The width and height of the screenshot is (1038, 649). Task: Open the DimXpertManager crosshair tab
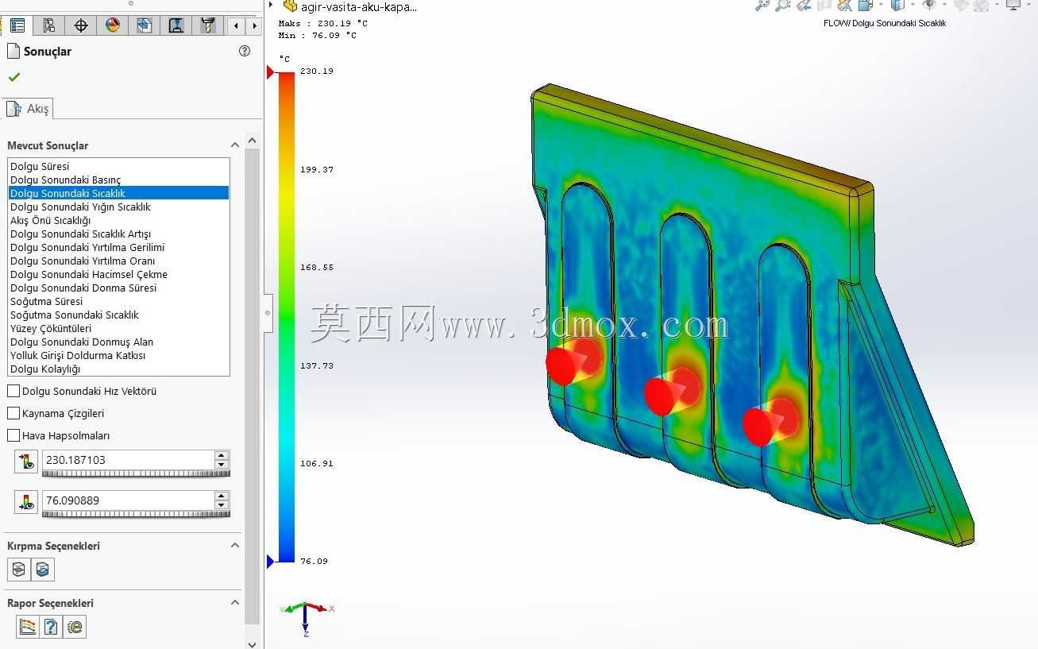pyautogui.click(x=80, y=25)
